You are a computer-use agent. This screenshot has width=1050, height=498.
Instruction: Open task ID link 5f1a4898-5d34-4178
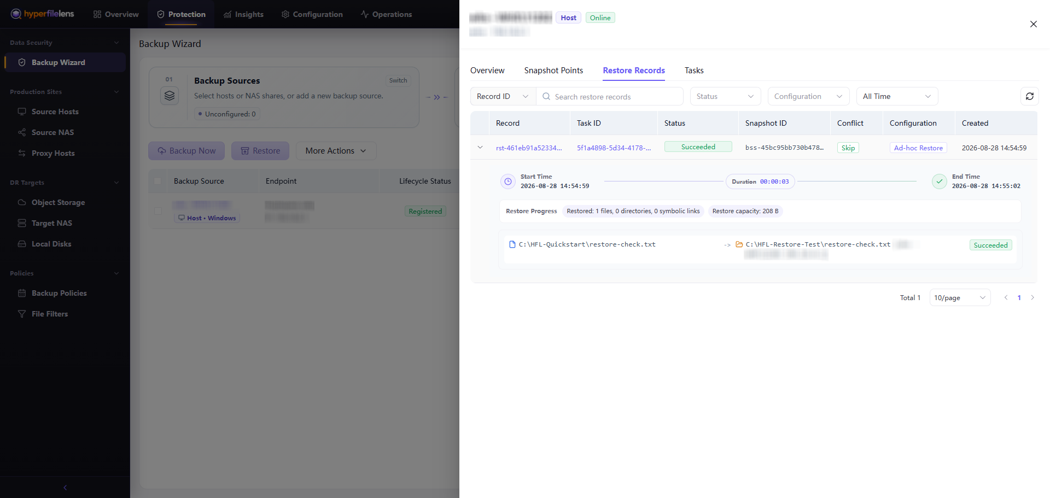pos(614,148)
